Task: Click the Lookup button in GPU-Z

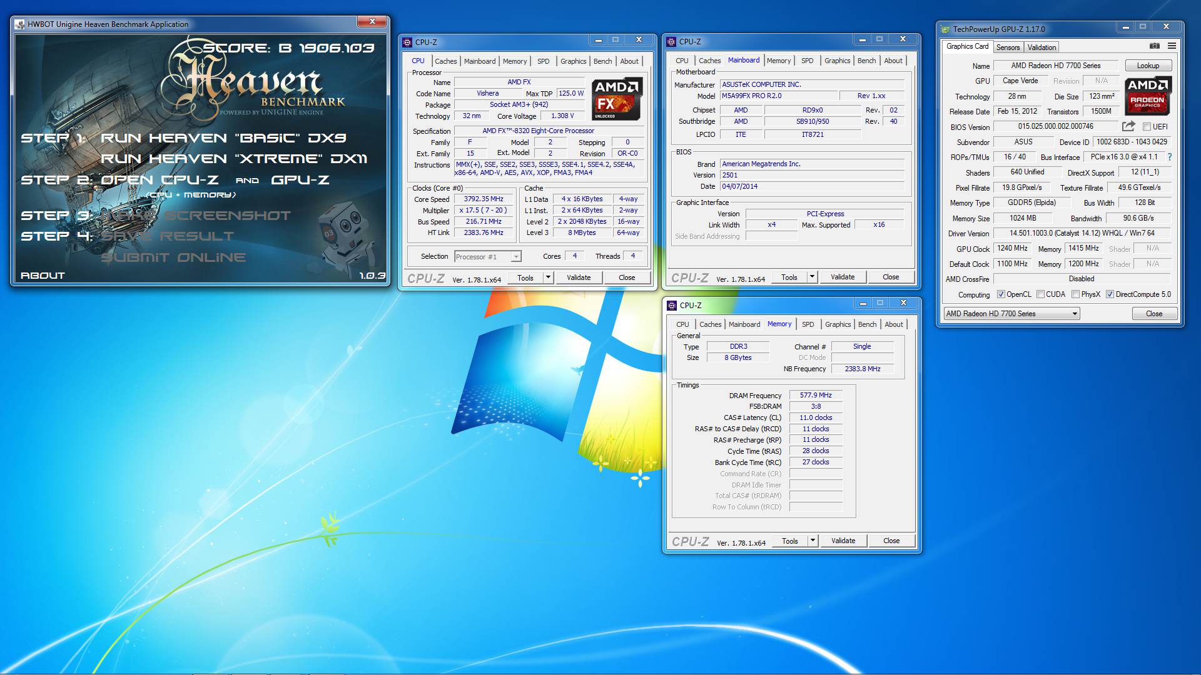Action: point(1148,66)
